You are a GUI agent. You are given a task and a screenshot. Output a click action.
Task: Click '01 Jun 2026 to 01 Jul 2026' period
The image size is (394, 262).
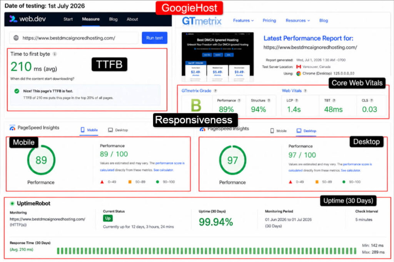click(288, 220)
